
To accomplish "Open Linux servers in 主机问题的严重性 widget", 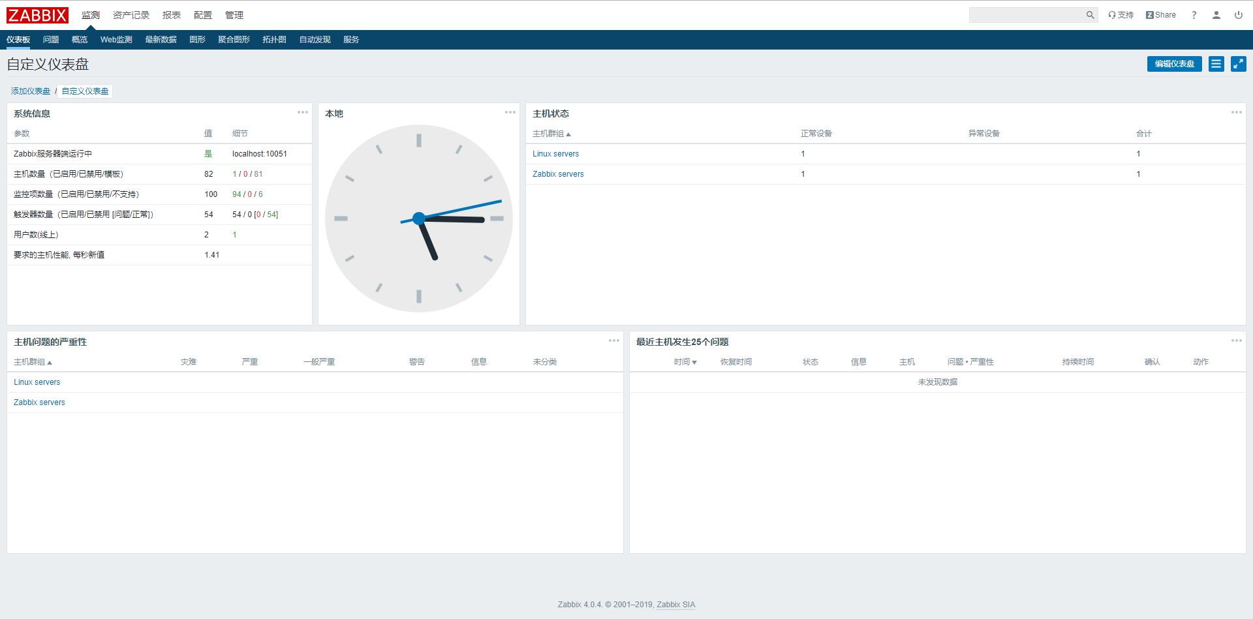I will click(x=37, y=382).
